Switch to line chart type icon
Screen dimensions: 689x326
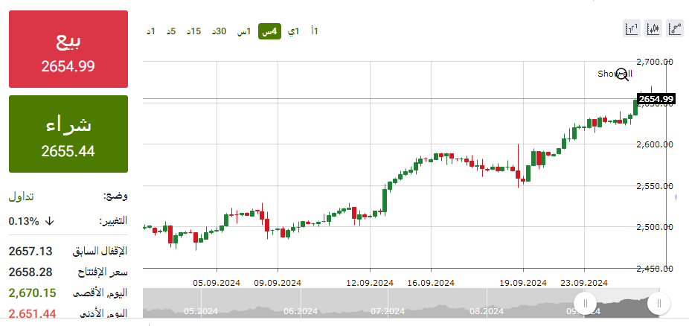pos(675,29)
